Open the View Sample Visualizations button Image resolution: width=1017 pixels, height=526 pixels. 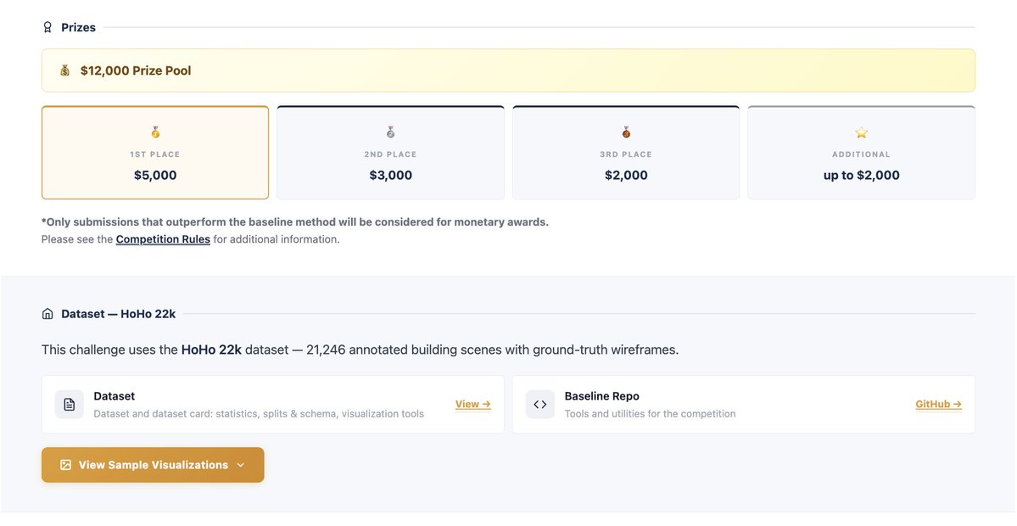[153, 465]
